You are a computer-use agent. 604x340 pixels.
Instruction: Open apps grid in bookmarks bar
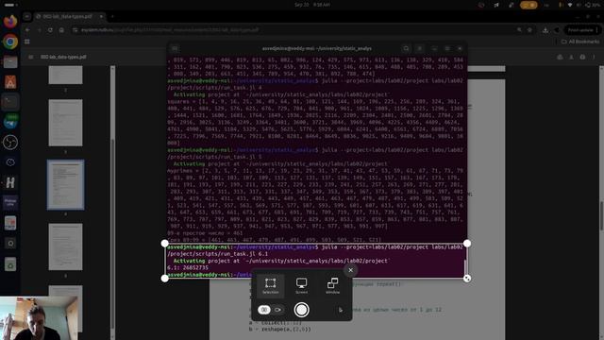[27, 42]
